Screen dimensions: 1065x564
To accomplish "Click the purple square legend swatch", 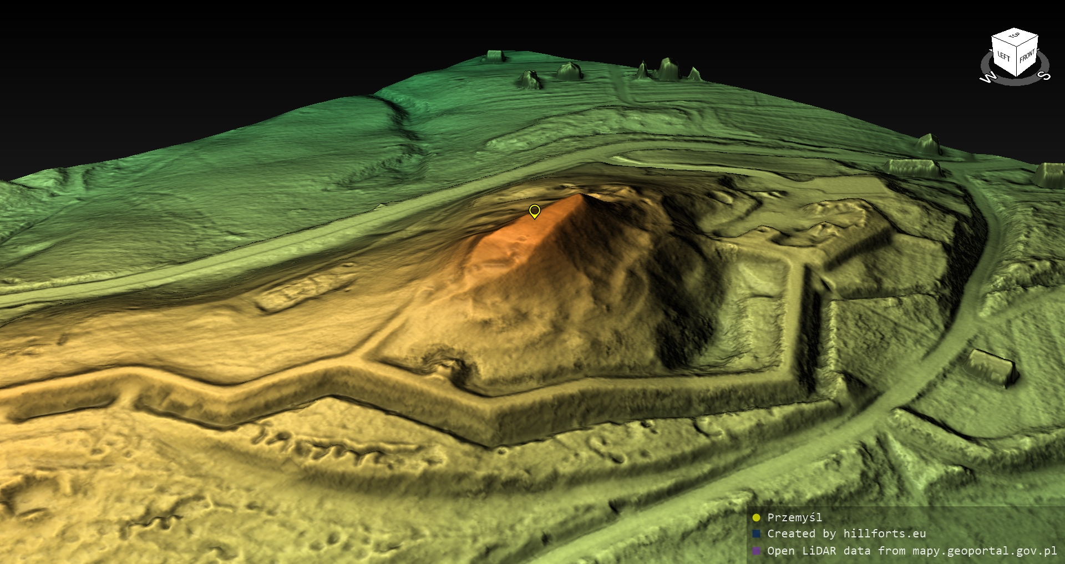I will tap(756, 551).
